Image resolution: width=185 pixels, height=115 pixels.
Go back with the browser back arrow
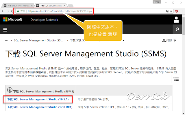click(x=3, y=11)
